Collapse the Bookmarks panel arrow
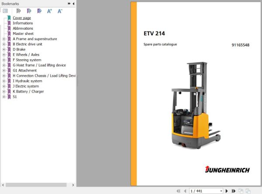 coord(73,3)
